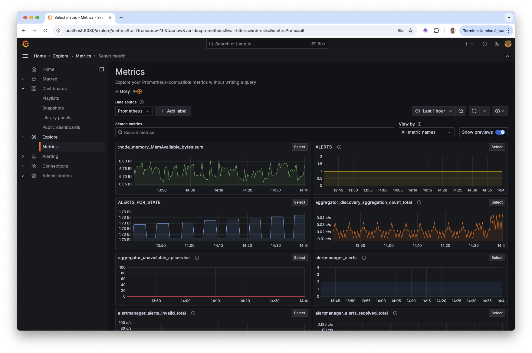Screen dimensions: 532x353
Task: Open the Alerting bell icon
Action: coord(34,156)
